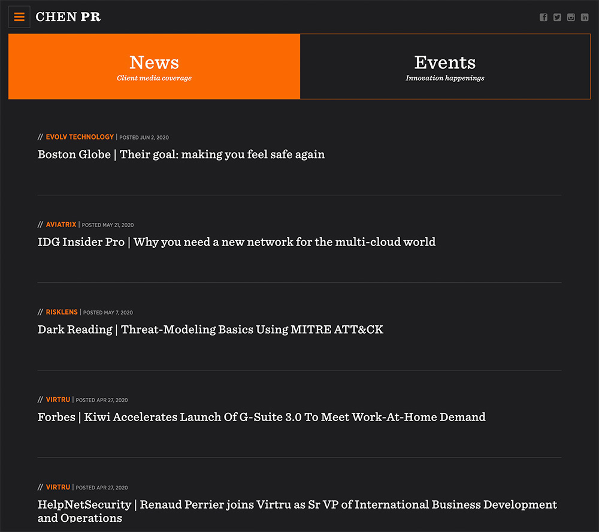Click the Aviatrix client tag
The height and width of the screenshot is (532, 599).
point(61,225)
